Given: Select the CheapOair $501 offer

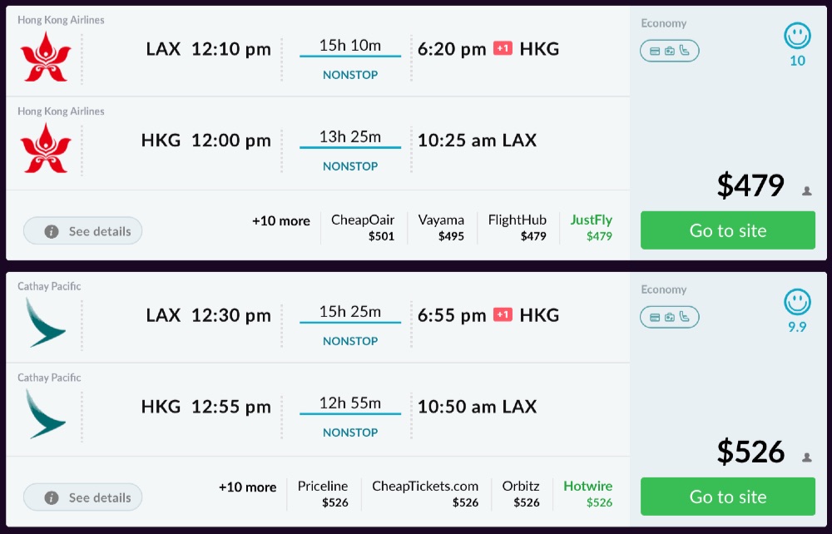Looking at the screenshot, I should point(363,228).
